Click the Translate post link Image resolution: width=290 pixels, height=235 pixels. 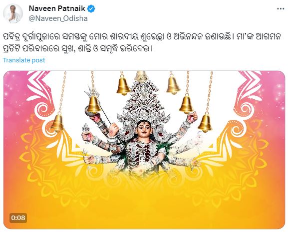tap(24, 60)
